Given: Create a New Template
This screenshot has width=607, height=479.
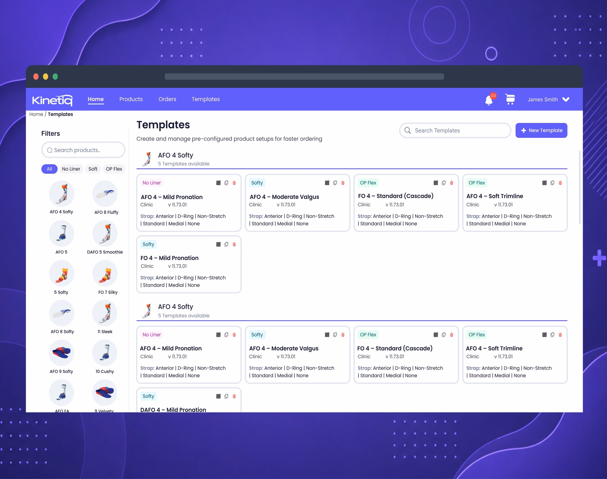Looking at the screenshot, I should (x=541, y=131).
